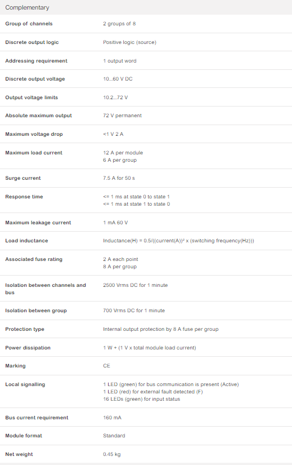The image size is (292, 465).
Task: Select the Net weight 0.45 kg value
Action: [111, 454]
